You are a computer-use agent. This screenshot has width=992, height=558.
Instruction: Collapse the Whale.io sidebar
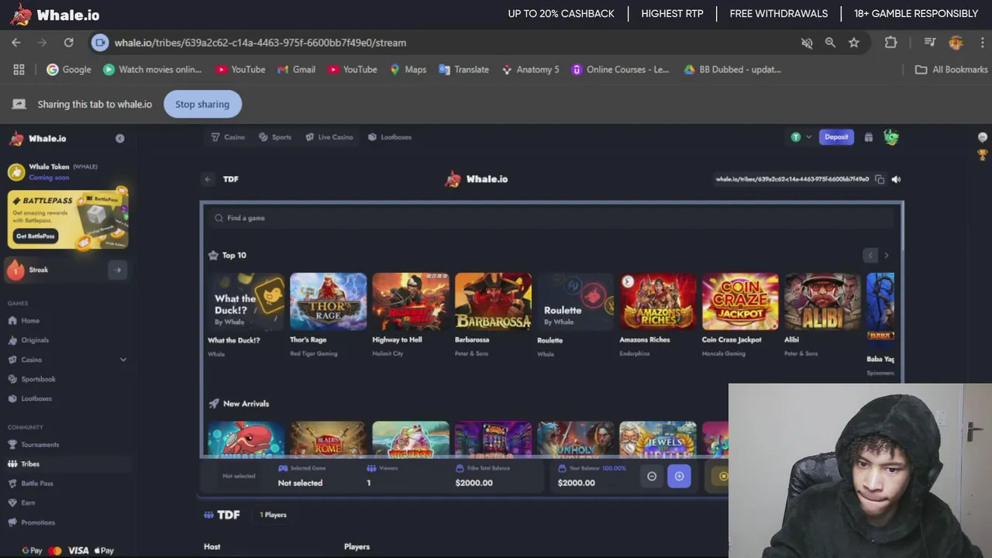120,138
